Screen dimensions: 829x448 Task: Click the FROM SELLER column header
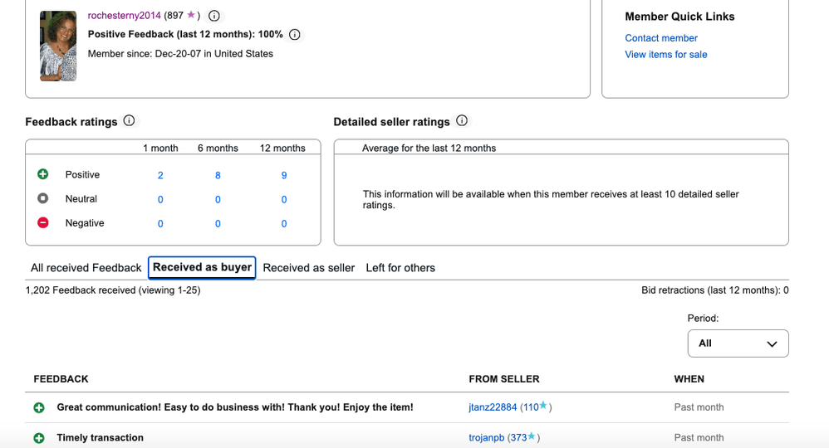point(504,379)
